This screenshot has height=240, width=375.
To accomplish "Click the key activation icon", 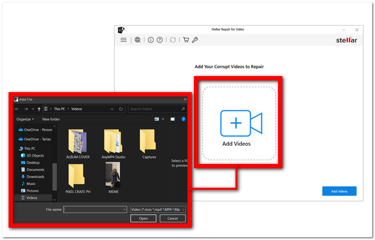I will [x=195, y=40].
